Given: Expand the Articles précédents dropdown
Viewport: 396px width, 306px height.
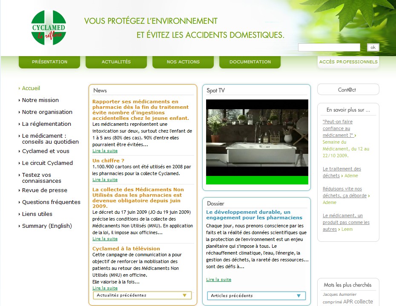Looking at the screenshot, I should (x=256, y=296).
